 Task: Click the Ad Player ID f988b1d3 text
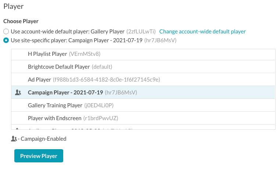click(107, 80)
